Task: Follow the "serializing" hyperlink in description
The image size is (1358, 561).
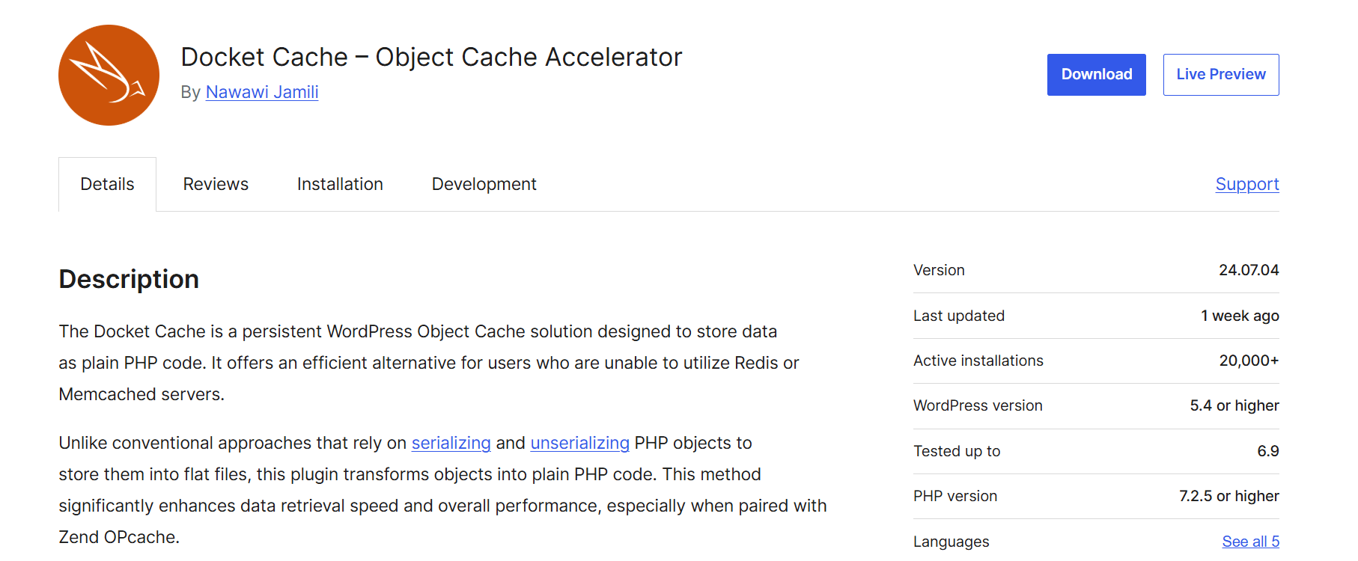Action: click(451, 443)
